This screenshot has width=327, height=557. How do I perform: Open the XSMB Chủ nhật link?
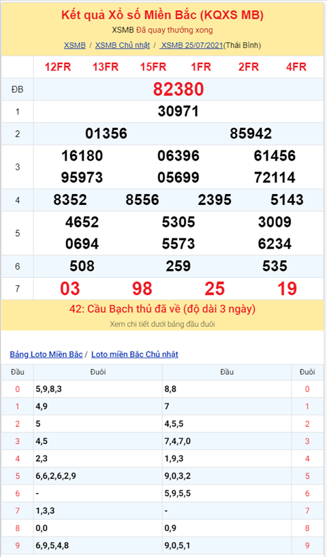(122, 45)
